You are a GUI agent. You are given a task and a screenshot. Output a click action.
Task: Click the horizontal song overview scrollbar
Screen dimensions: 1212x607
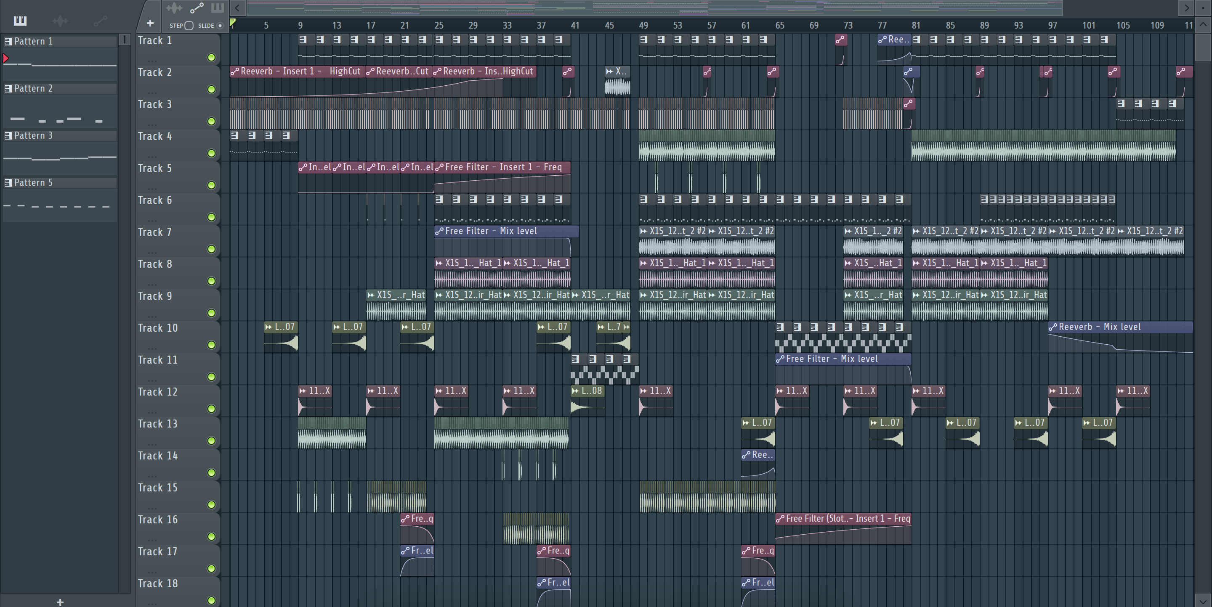point(654,8)
